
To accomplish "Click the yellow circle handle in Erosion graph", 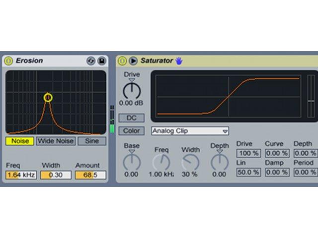I will (x=48, y=98).
